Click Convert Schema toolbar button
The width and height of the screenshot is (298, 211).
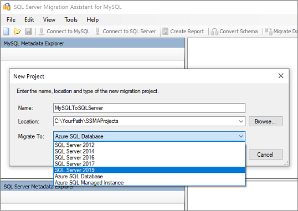tap(234, 32)
